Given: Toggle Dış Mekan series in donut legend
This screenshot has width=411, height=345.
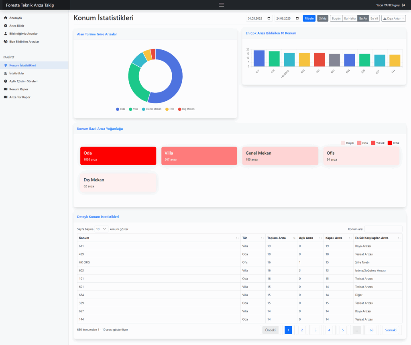Looking at the screenshot, I should pos(186,109).
